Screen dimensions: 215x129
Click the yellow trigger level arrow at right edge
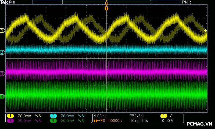click(206, 31)
